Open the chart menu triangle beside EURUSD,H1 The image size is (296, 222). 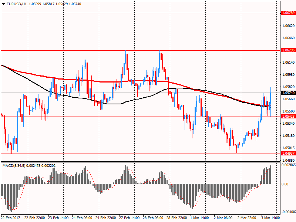tap(4, 4)
